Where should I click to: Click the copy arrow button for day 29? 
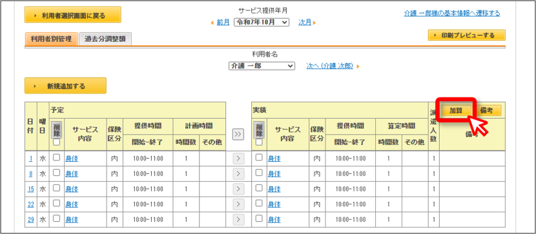tap(238, 220)
